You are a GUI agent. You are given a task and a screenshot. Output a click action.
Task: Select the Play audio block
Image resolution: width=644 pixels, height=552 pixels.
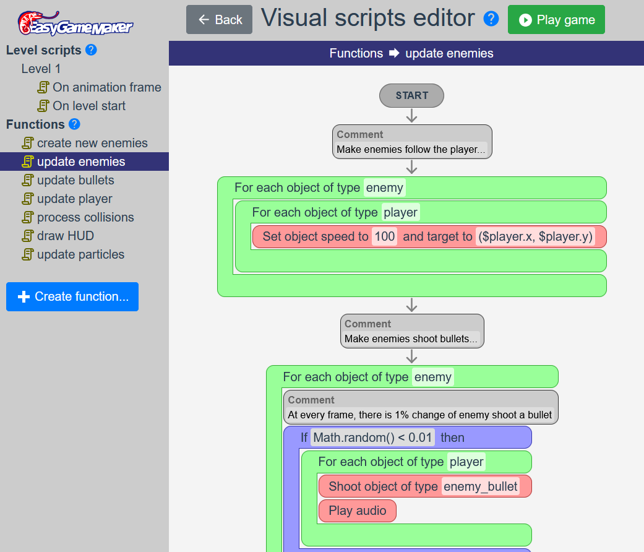pos(357,511)
